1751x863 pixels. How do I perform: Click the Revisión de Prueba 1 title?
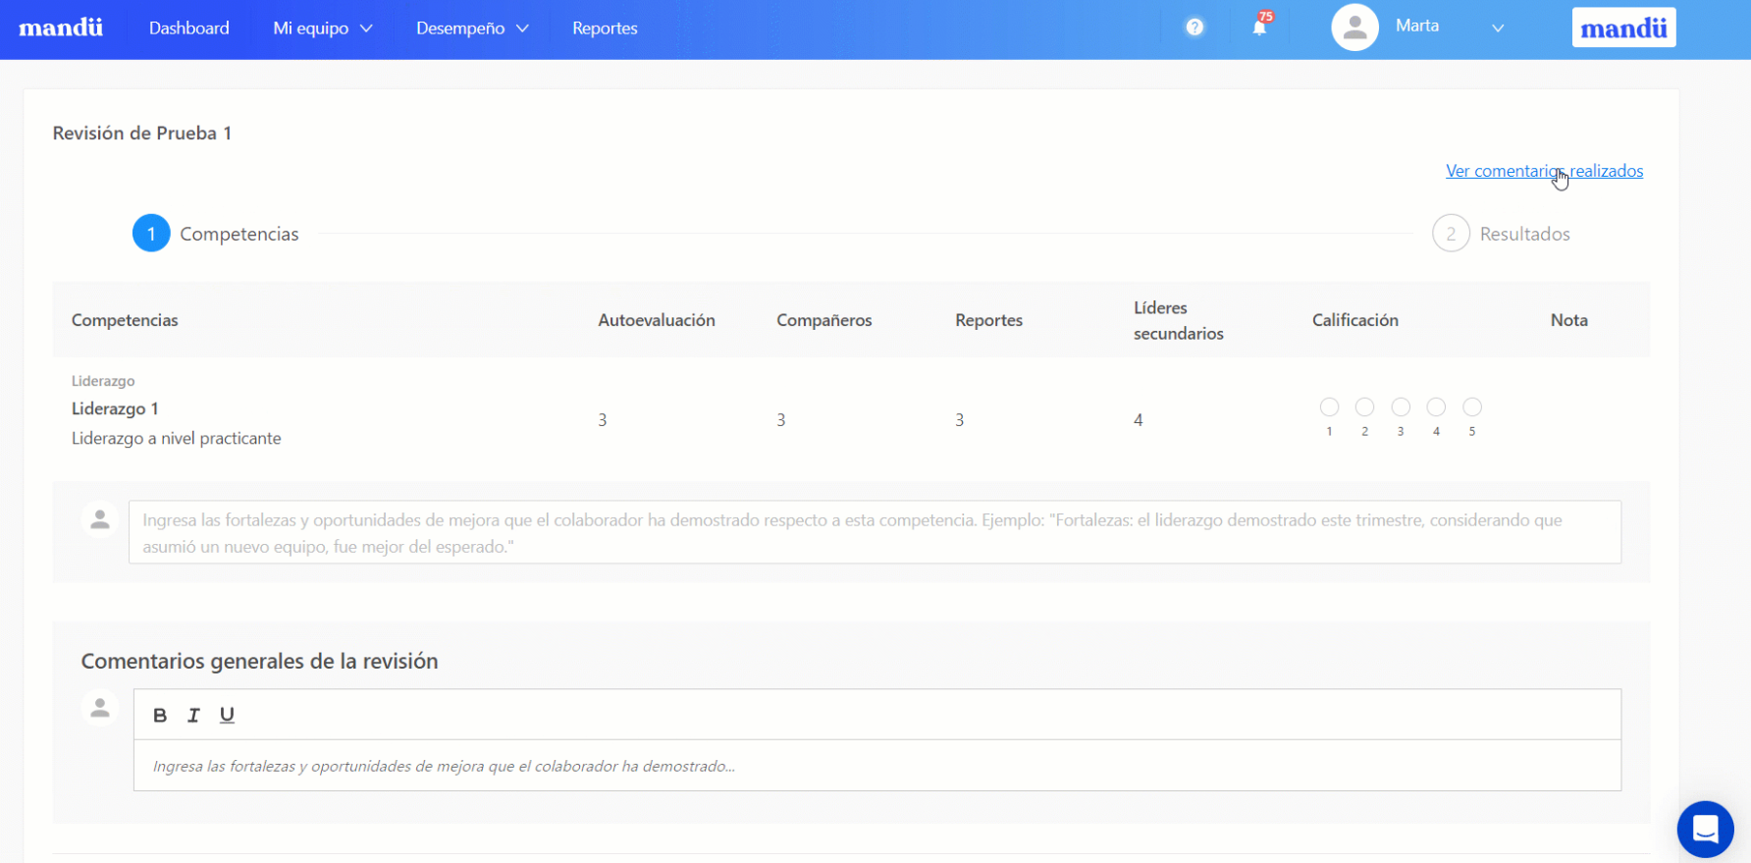142,134
